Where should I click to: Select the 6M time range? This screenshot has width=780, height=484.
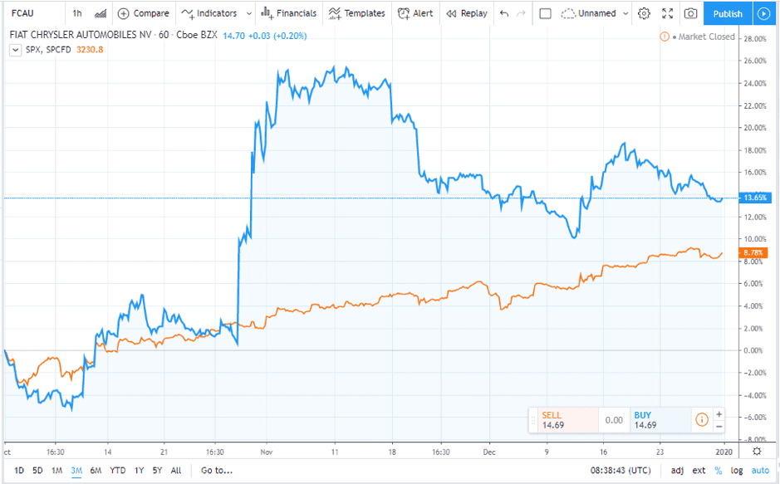pos(96,471)
